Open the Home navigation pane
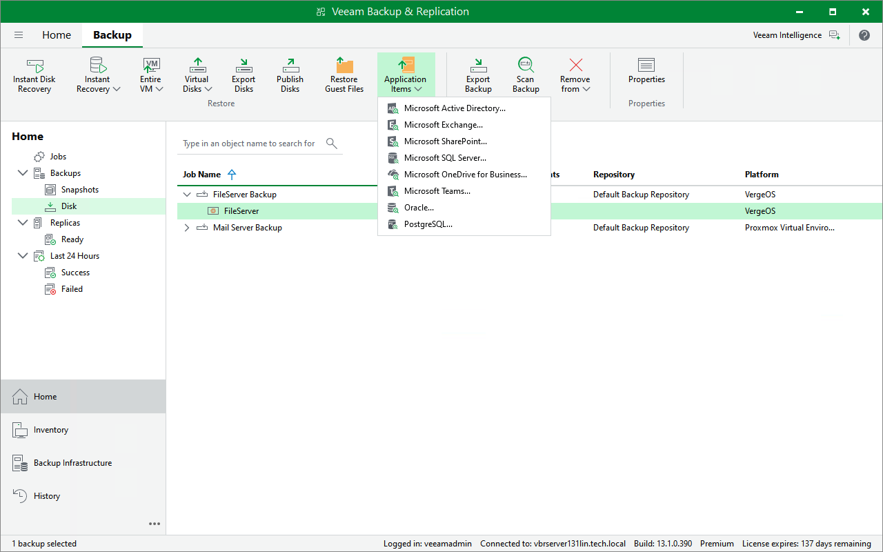 (x=83, y=397)
